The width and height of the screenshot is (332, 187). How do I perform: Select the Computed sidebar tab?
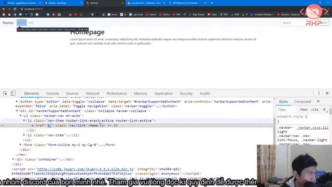click(302, 102)
